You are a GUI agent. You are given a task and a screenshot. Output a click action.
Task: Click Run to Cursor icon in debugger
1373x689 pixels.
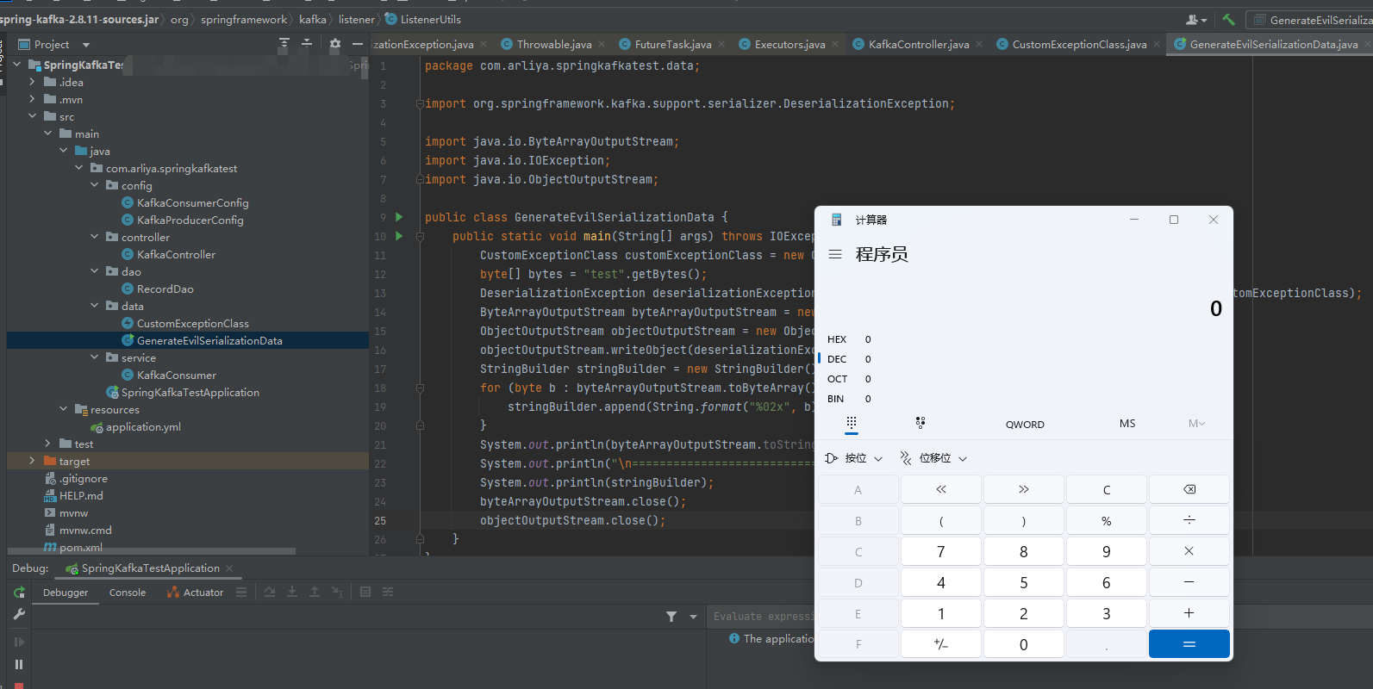337,592
